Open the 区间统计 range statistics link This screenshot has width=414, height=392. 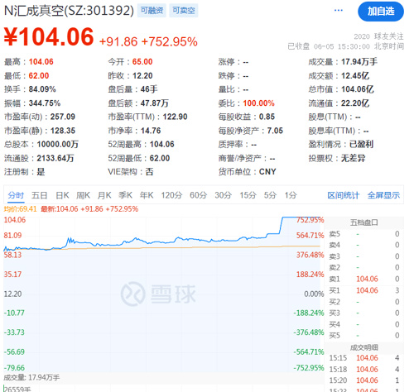(x=344, y=195)
